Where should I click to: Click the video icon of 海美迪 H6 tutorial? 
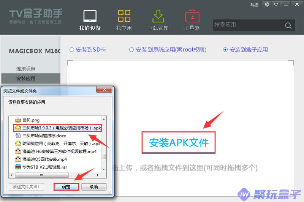[18, 151]
